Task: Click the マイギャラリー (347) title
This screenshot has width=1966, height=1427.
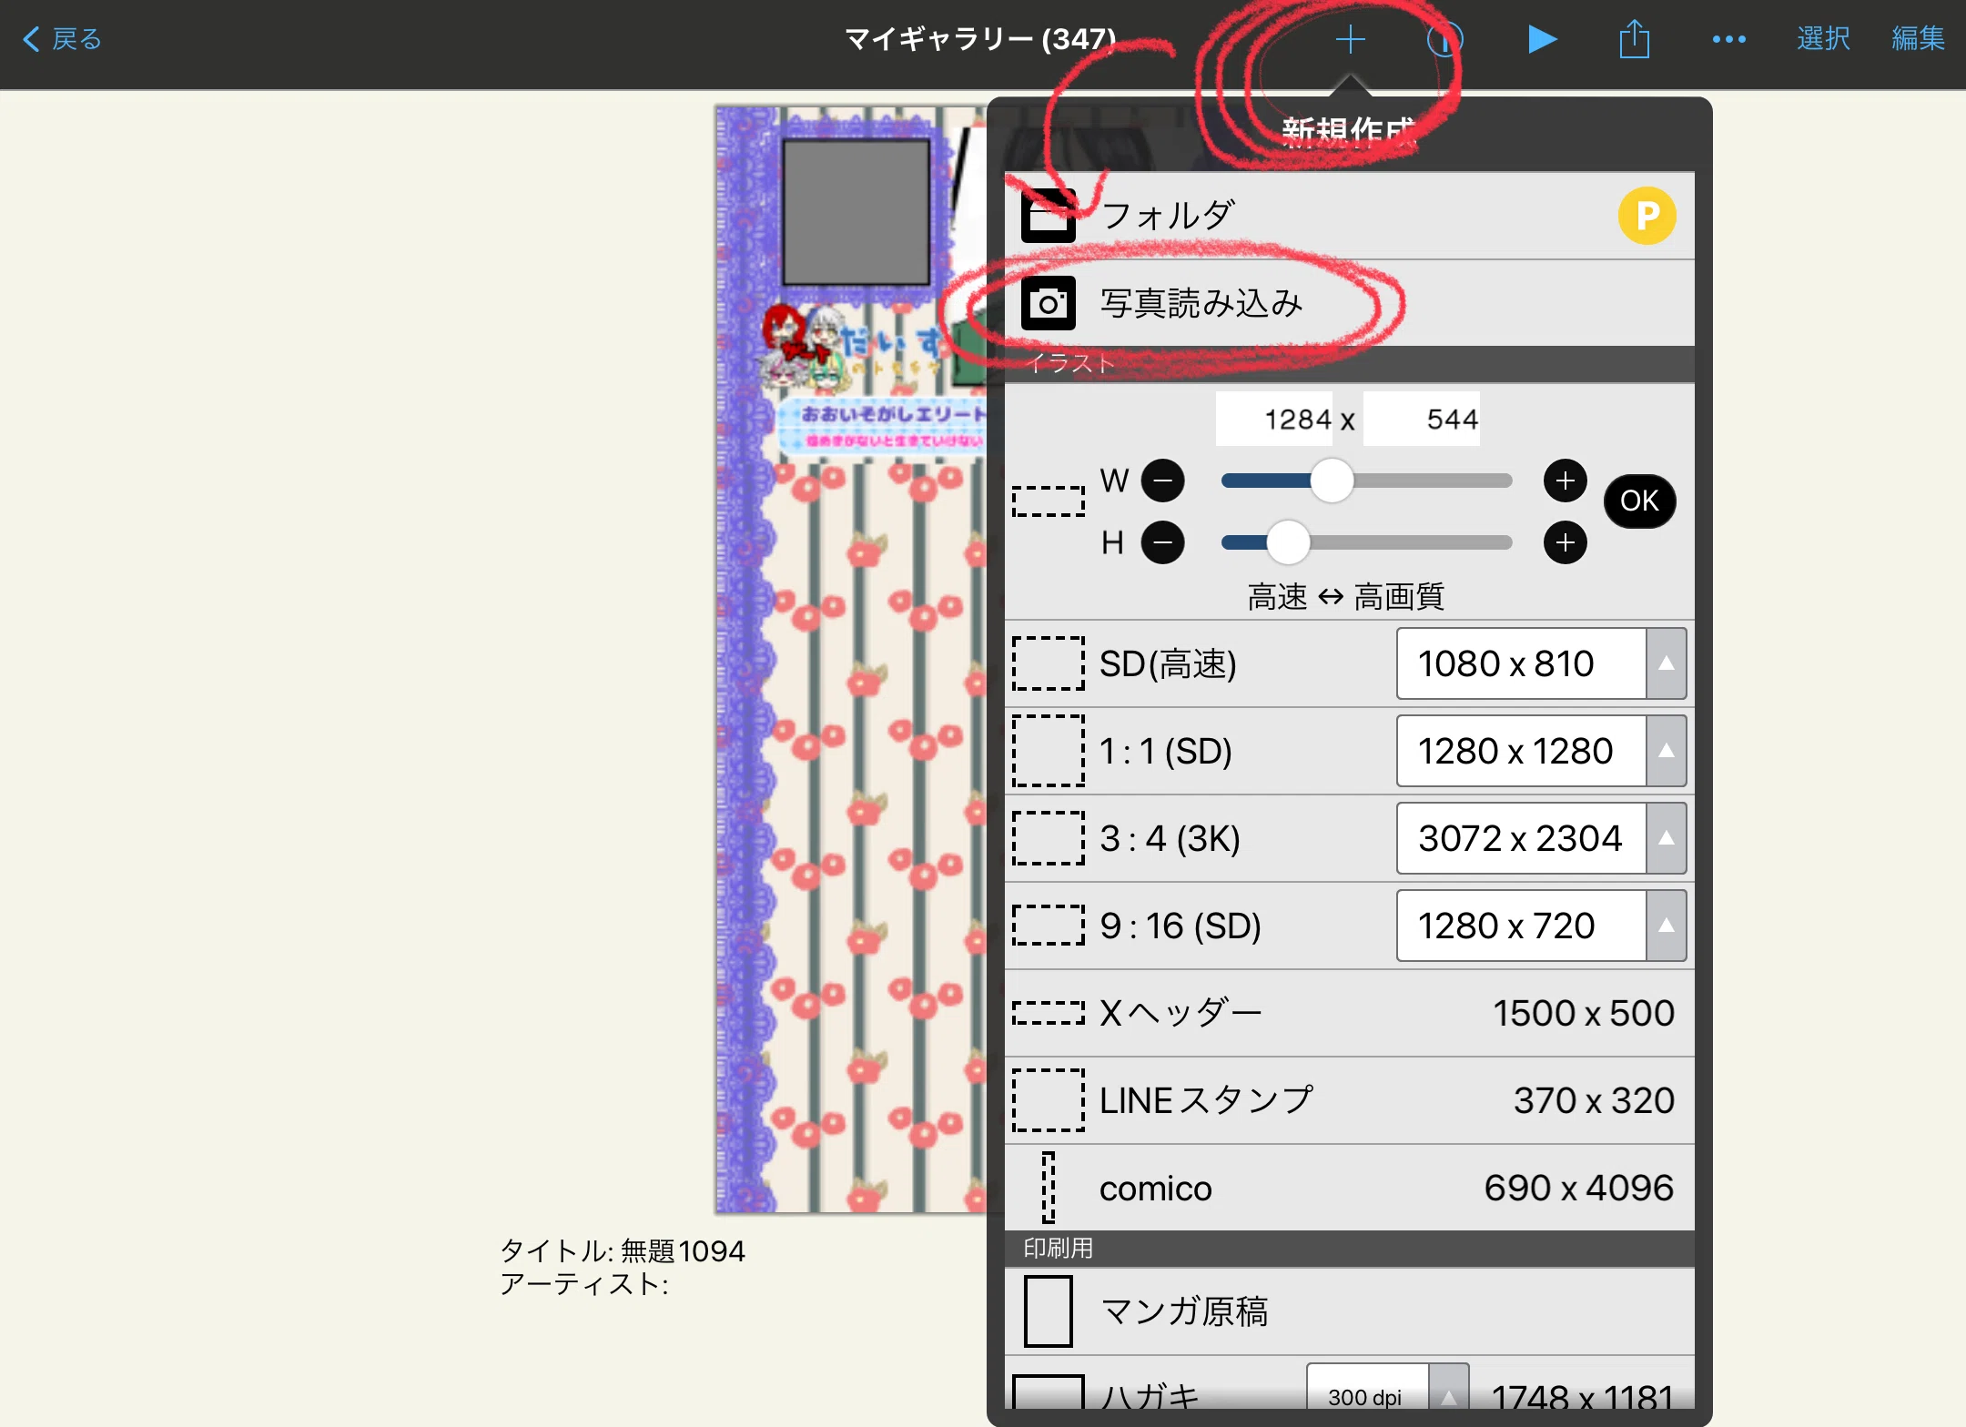Action: (x=980, y=39)
